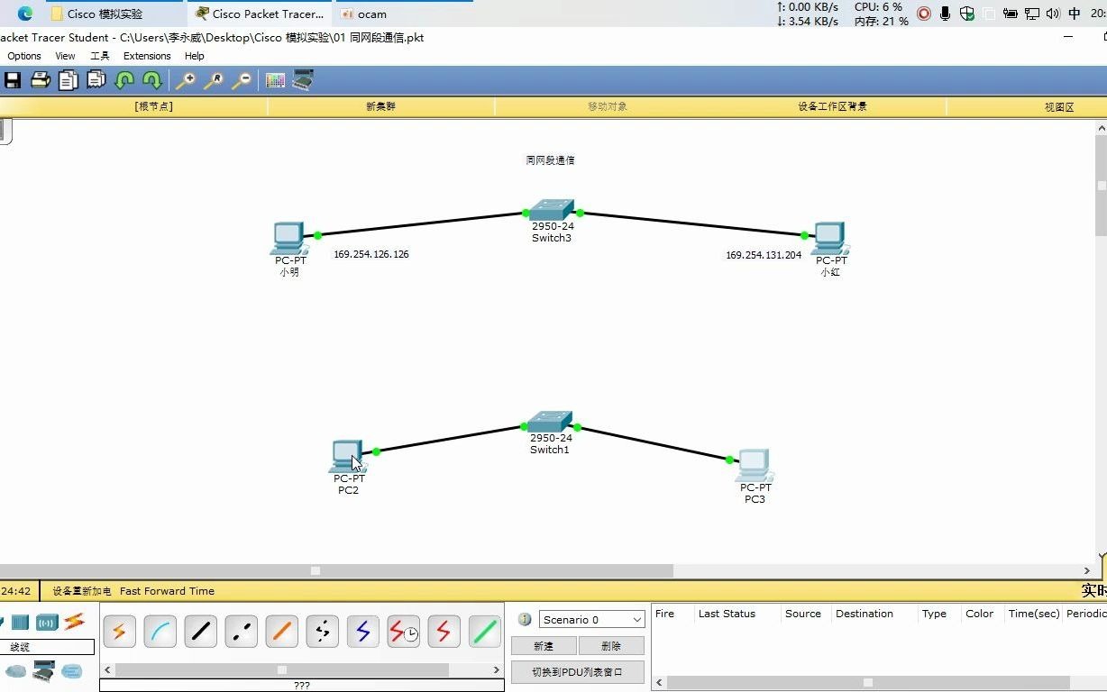1107x692 pixels.
Task: Select the Zoom Out magnifier tool
Action: coord(241,80)
